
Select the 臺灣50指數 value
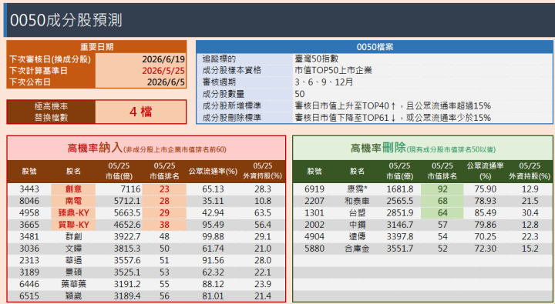(317, 58)
